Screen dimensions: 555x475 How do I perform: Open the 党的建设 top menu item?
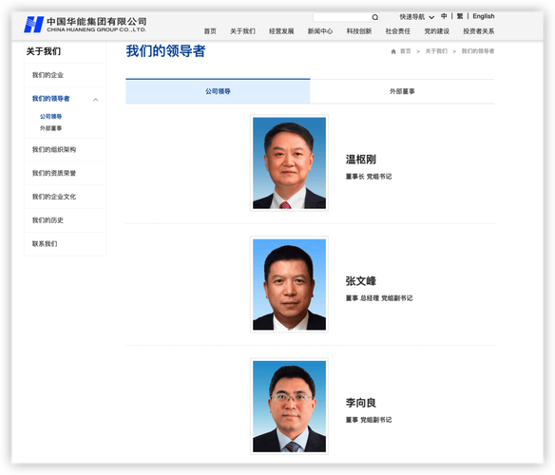tap(437, 31)
